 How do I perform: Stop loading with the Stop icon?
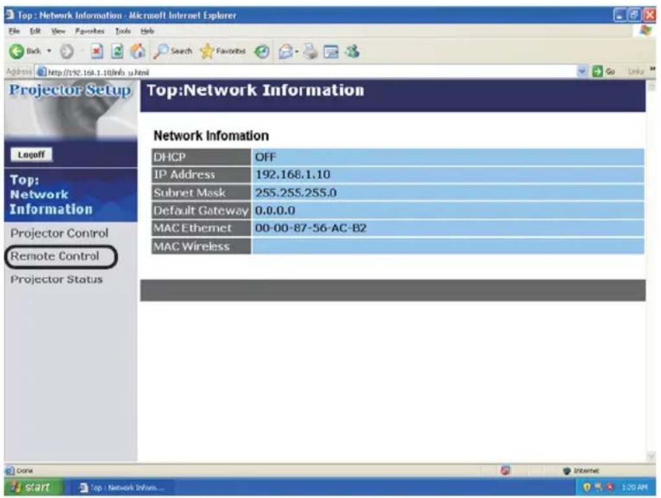pyautogui.click(x=97, y=52)
